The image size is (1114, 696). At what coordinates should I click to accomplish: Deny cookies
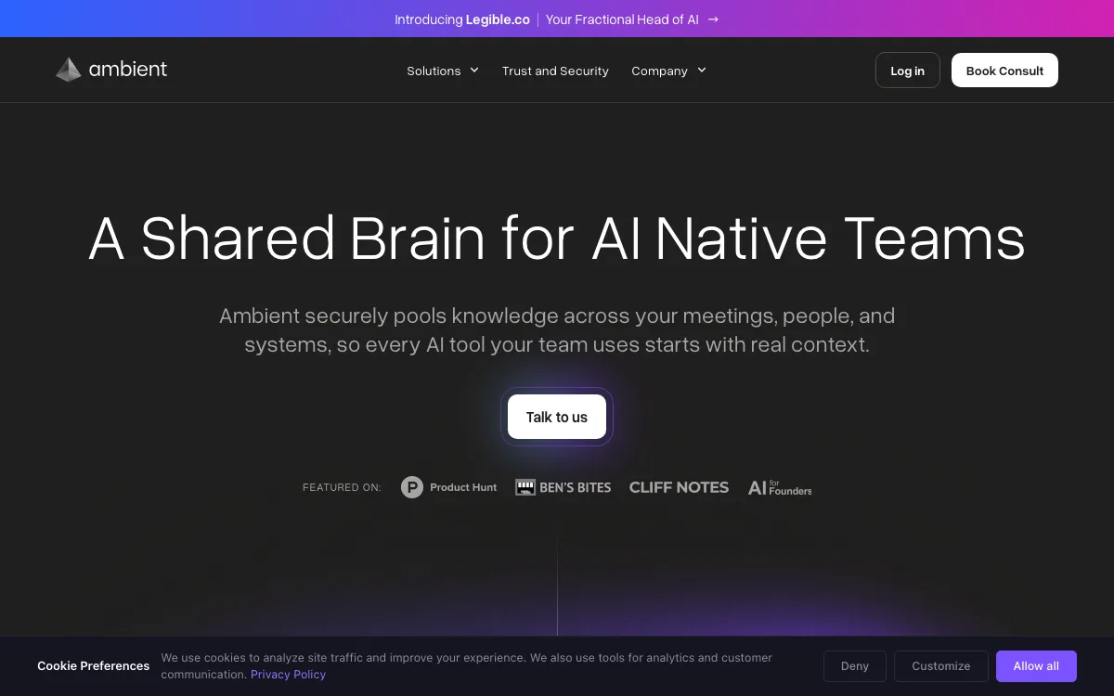tap(855, 666)
